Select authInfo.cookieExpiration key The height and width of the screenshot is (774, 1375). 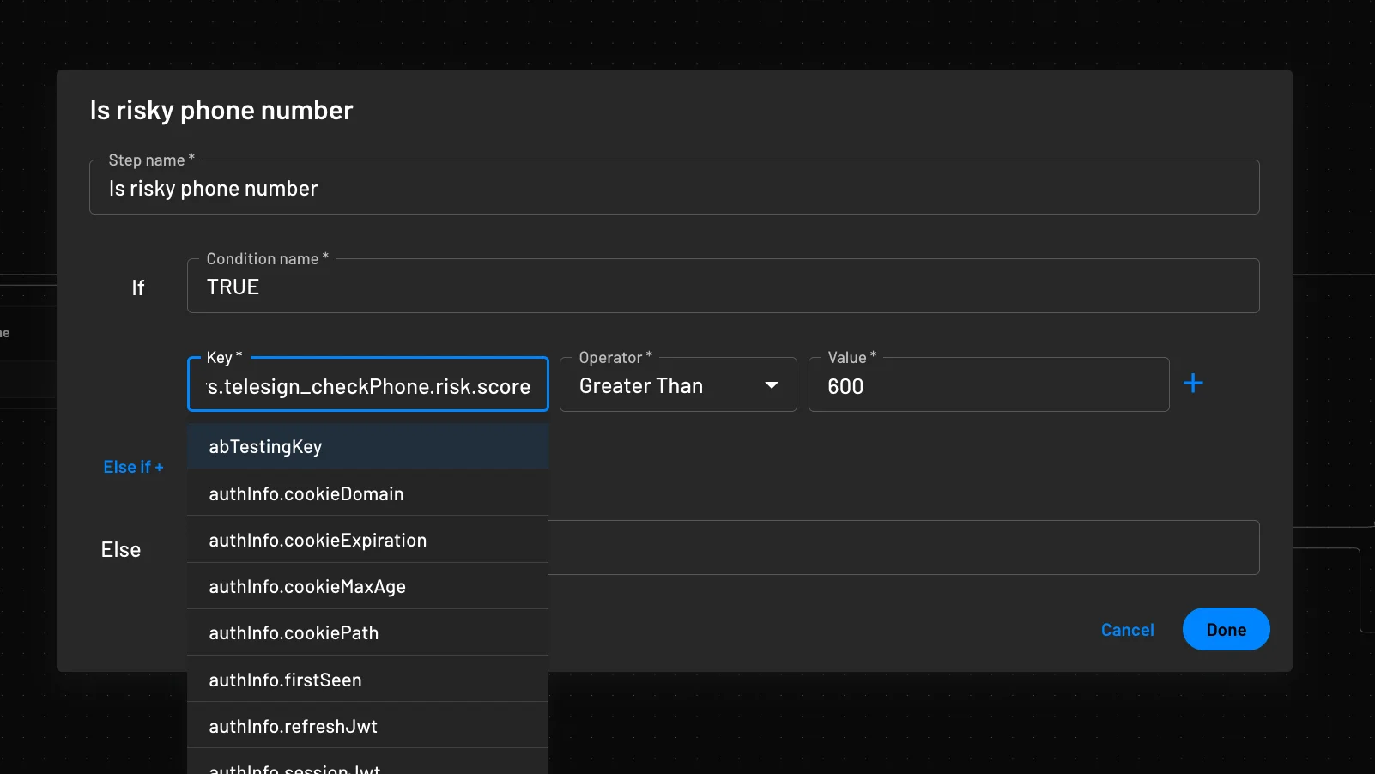pyautogui.click(x=317, y=540)
